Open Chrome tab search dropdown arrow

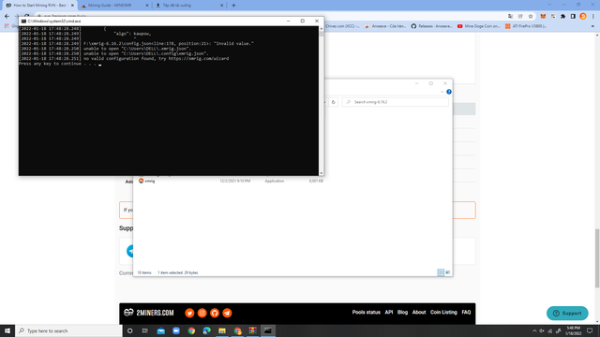point(550,5)
